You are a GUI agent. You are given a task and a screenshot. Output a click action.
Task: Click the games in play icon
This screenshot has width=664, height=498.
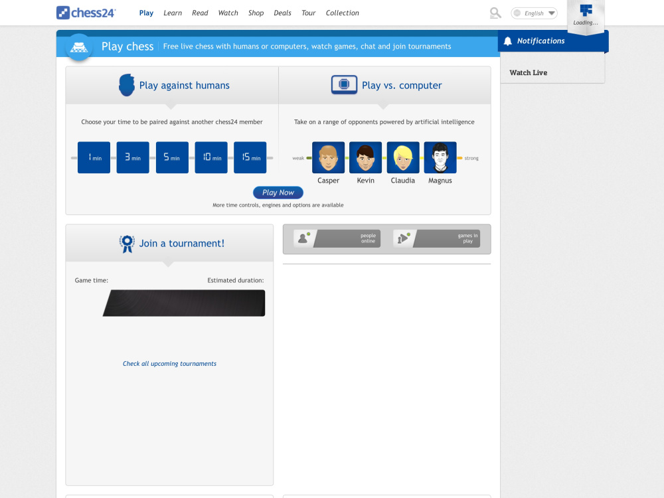point(404,238)
